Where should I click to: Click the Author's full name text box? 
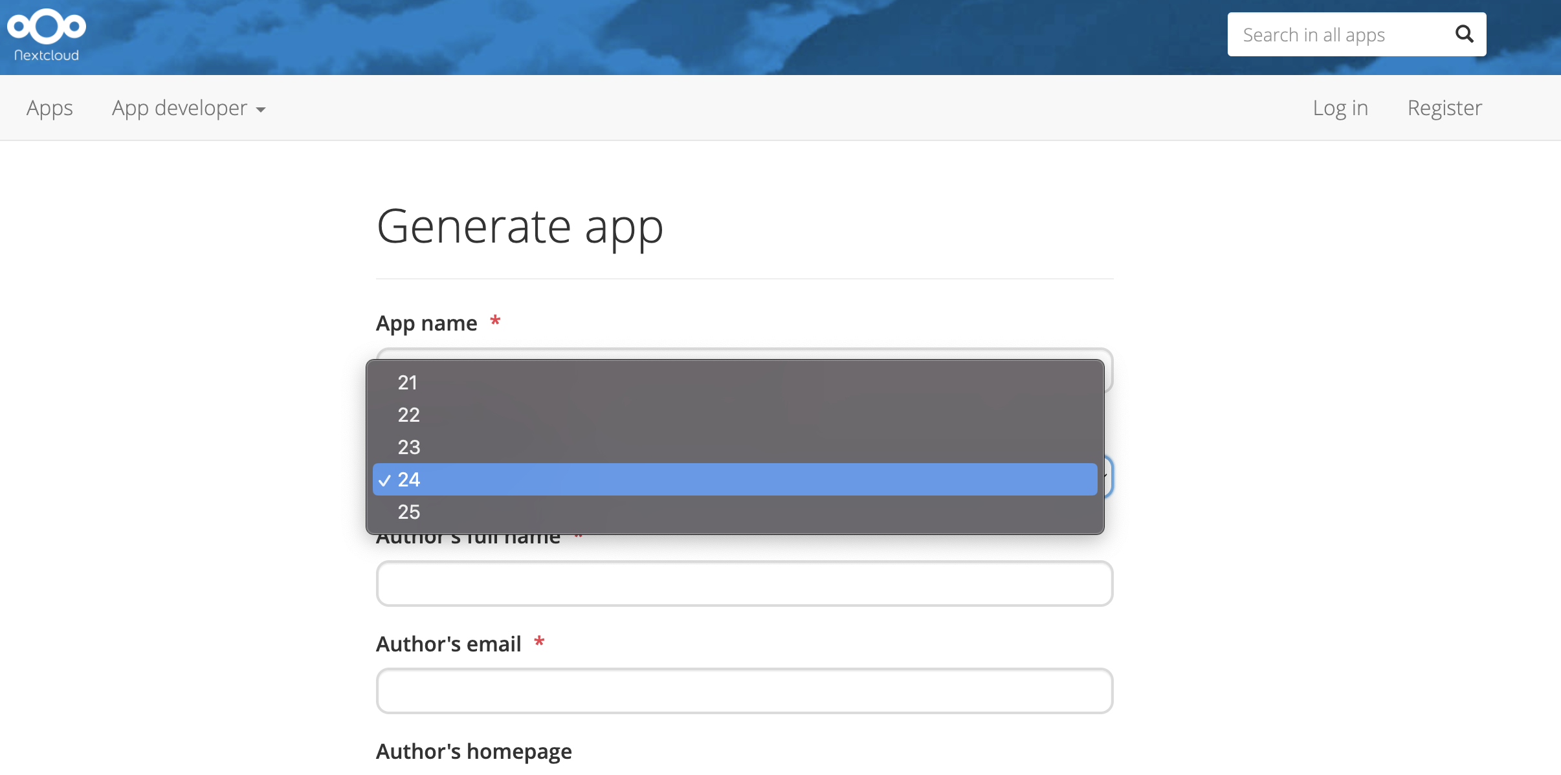(x=743, y=583)
